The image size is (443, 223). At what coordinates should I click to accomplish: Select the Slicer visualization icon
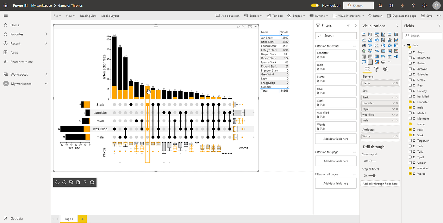pos(364,56)
